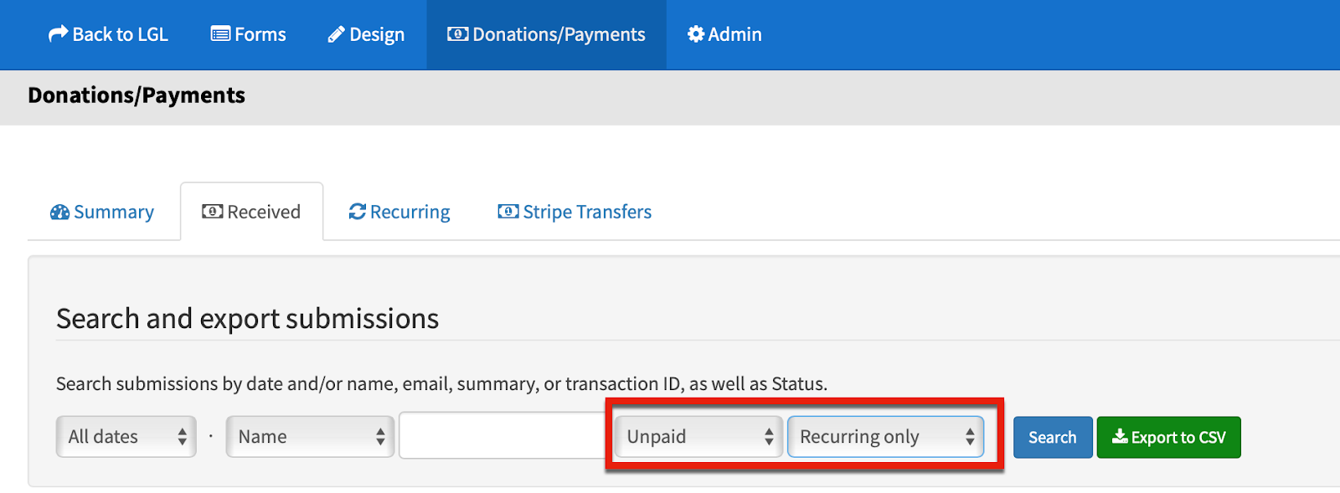Open the Name search field dropdown
The image size is (1340, 493).
pos(310,437)
